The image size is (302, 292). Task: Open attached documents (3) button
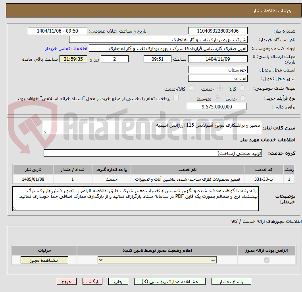click(x=170, y=281)
